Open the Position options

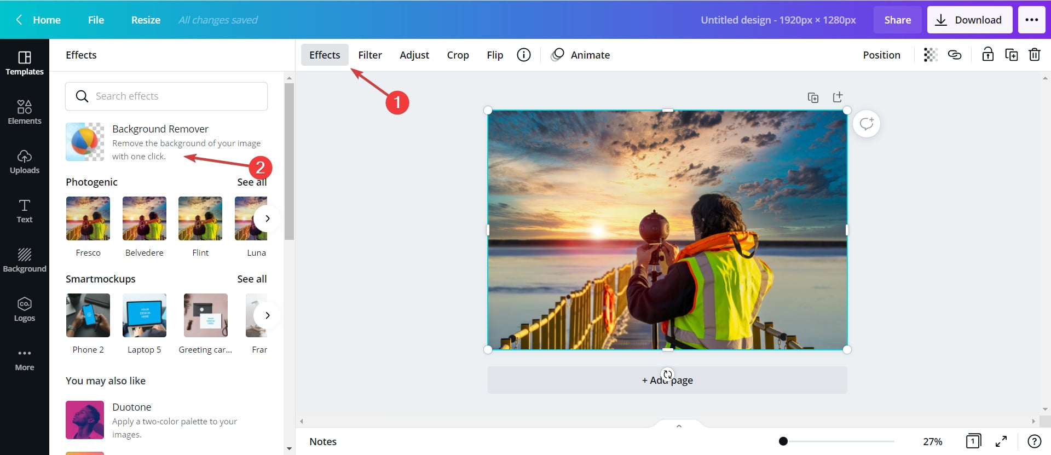(x=881, y=55)
